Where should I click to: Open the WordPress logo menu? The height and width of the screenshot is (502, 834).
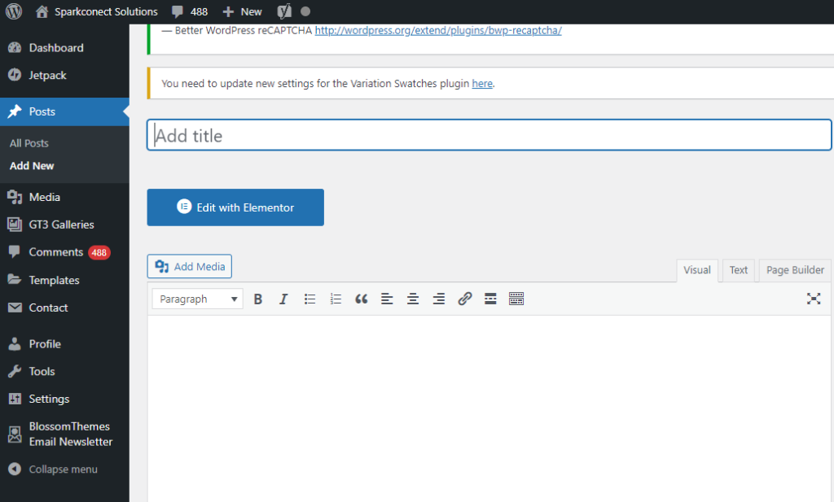14,11
